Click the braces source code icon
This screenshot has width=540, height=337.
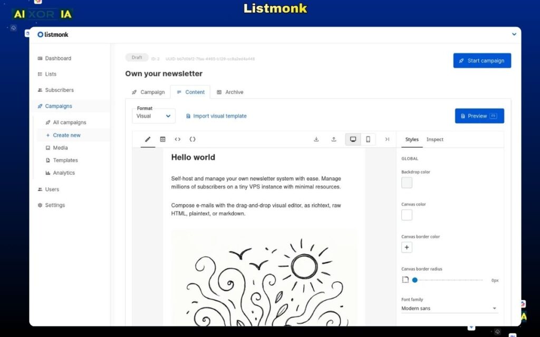click(192, 139)
